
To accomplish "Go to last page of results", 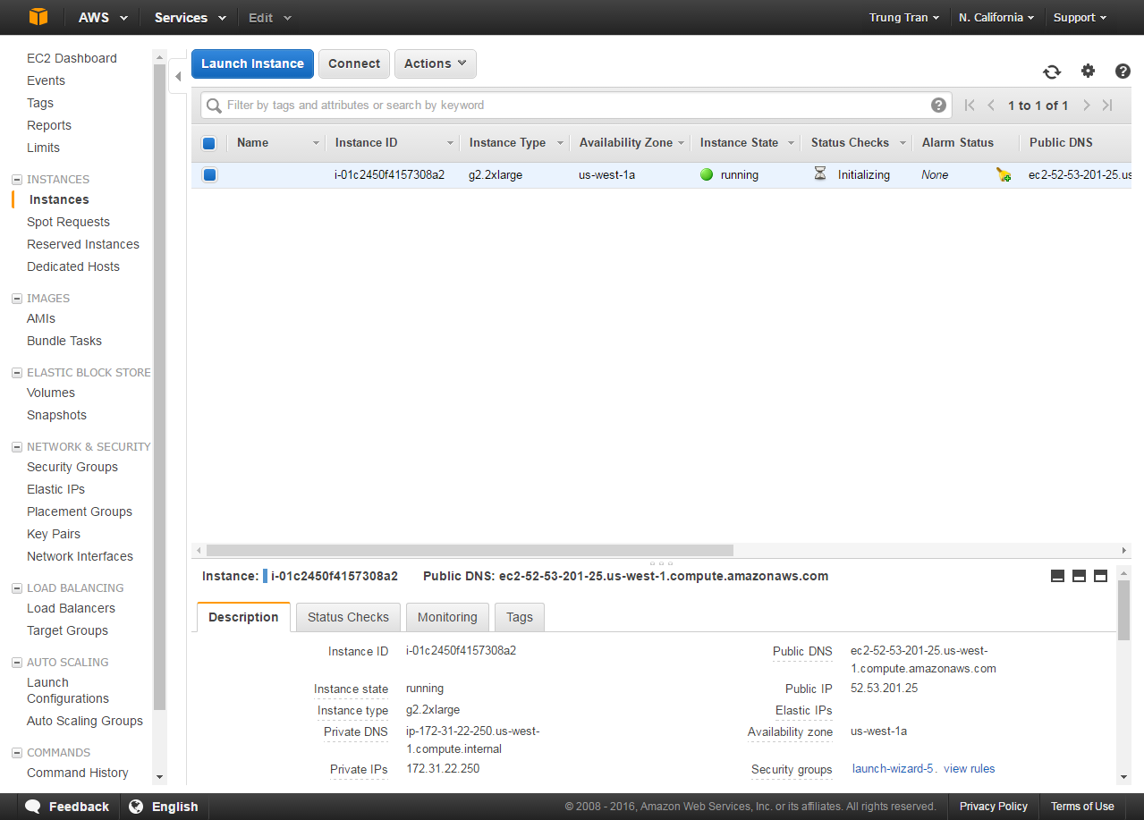I will [x=1107, y=105].
